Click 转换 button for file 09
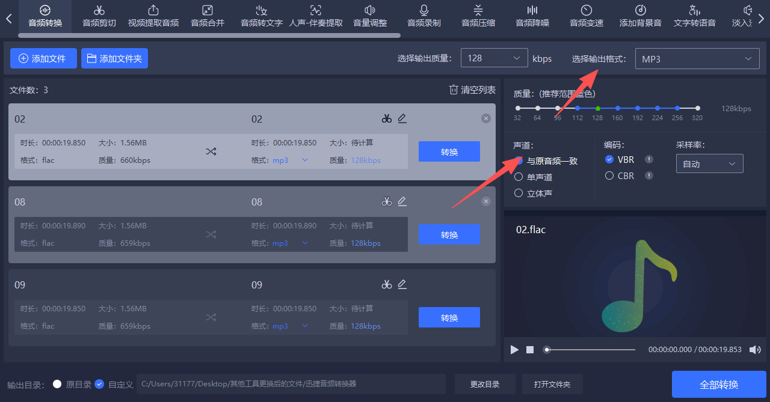Screen dimensions: 770x402 point(449,317)
